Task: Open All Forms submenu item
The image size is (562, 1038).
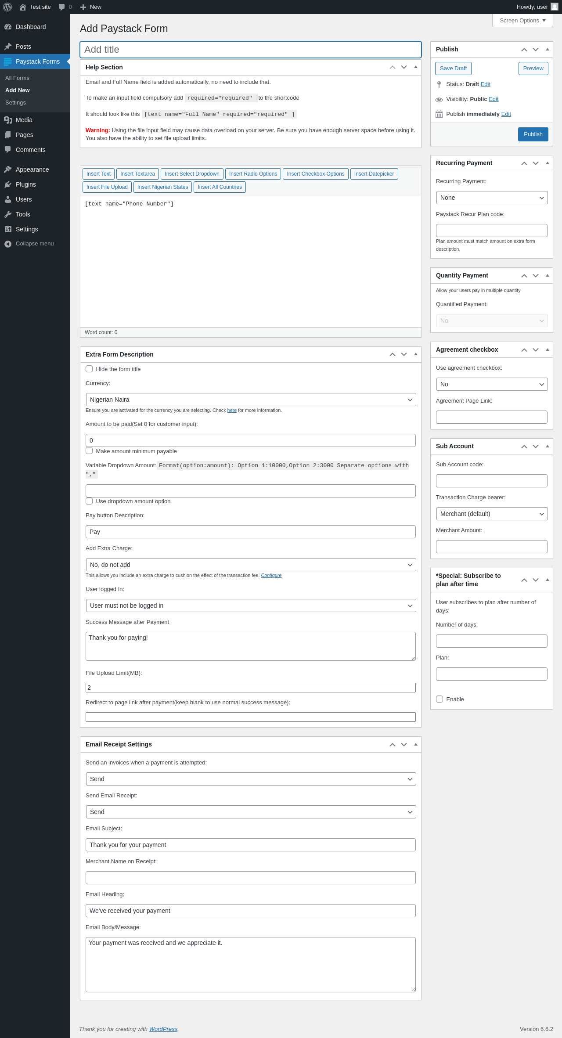Action: click(x=17, y=78)
